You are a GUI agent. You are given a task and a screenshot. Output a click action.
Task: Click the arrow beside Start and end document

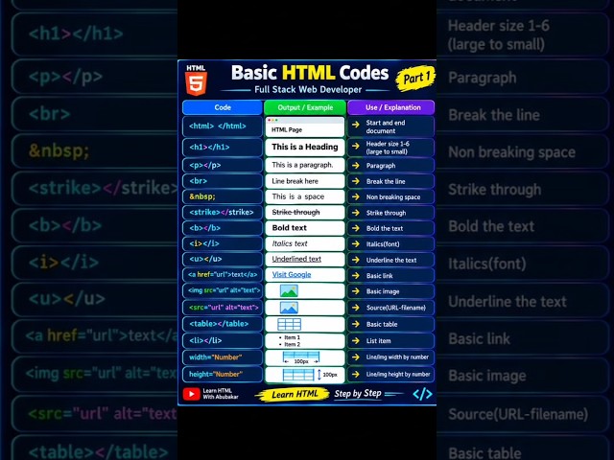(356, 125)
